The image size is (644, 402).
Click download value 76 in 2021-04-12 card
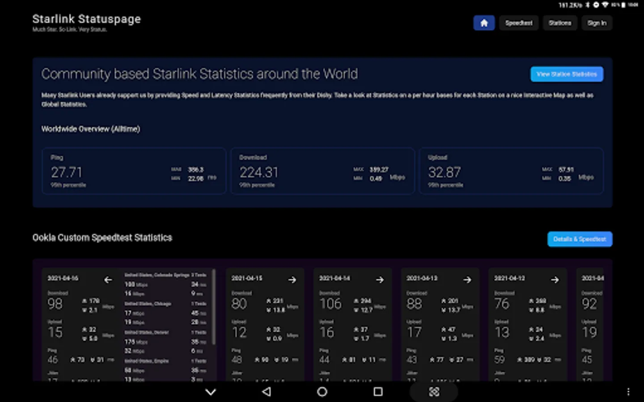[502, 304]
